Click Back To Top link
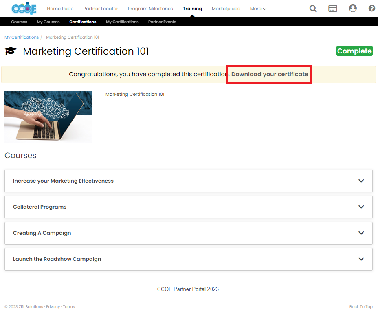The width and height of the screenshot is (378, 313). (361, 307)
